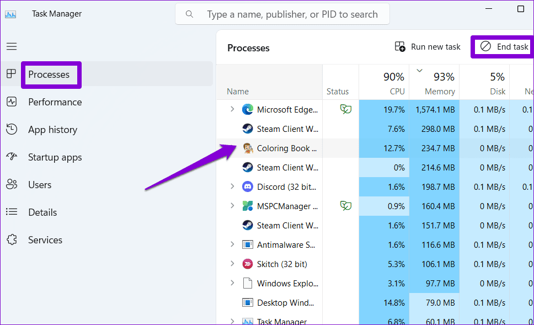Sort by the Memory column header

click(434, 82)
